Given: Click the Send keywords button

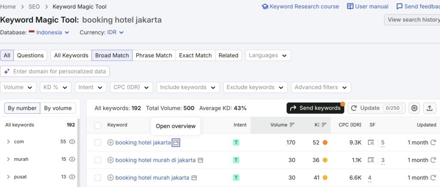Looking at the screenshot, I should pos(315,108).
